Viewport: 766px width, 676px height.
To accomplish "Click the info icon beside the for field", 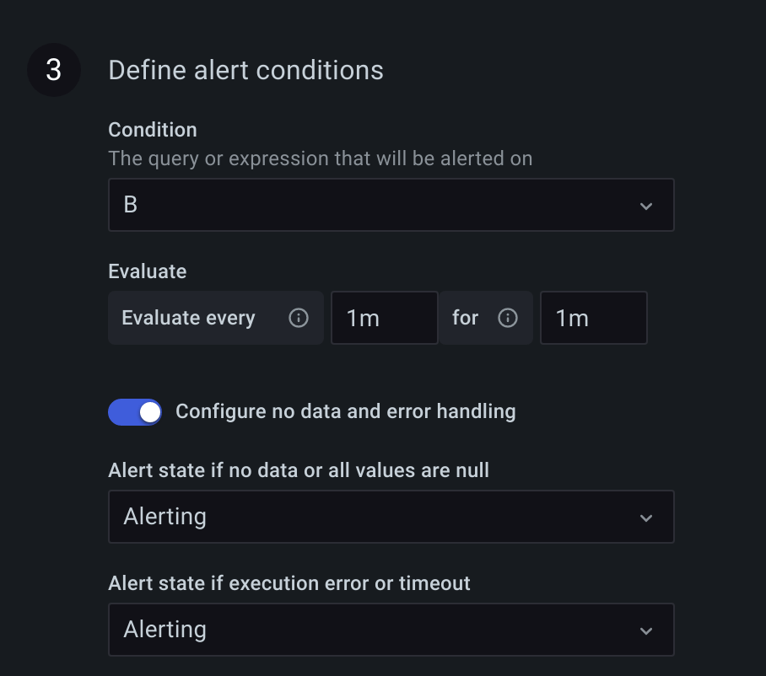I will click(x=508, y=318).
